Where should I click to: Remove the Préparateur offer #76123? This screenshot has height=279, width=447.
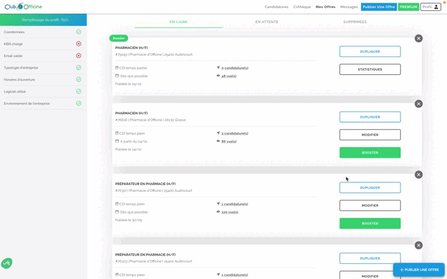pyautogui.click(x=418, y=246)
